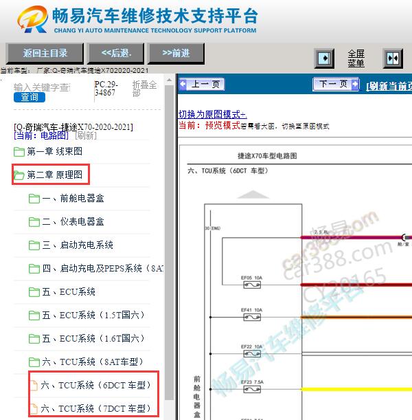Click document icon beside TCU系统（7DCT 车型）
Image resolution: width=412 pixels, height=420 pixels.
click(34, 408)
